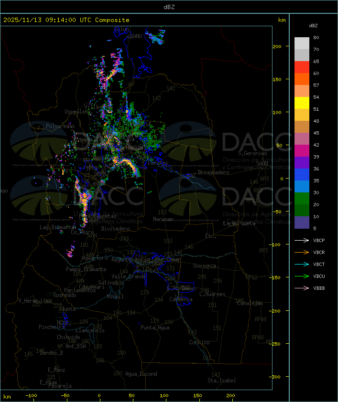The image size is (338, 402).
Task: Click the km label at bottom left
Action: point(7,397)
